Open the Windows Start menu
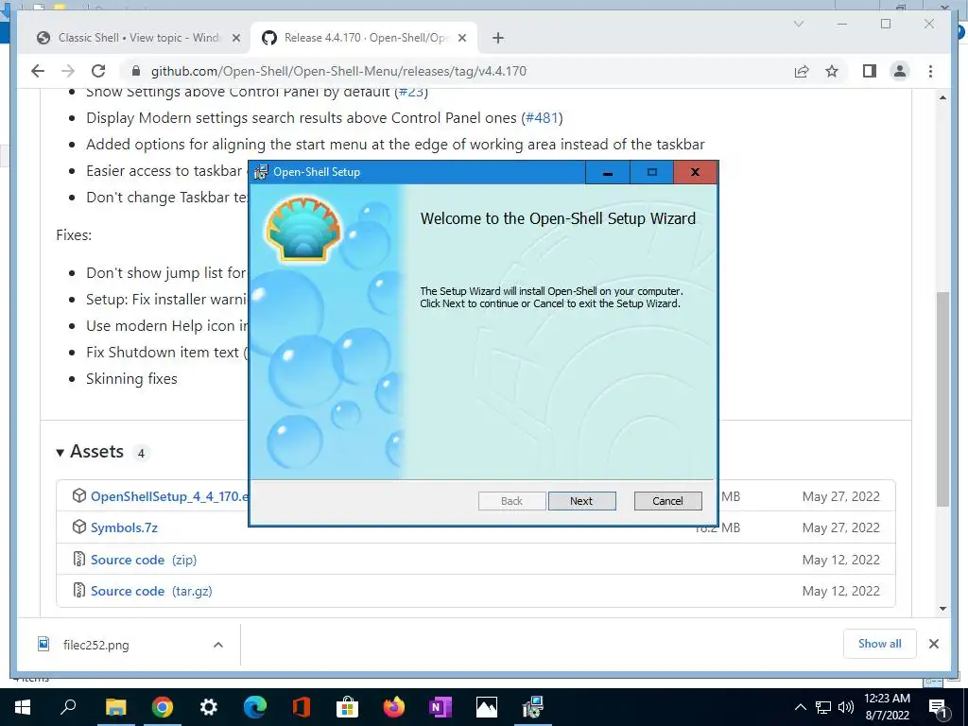 tap(23, 707)
